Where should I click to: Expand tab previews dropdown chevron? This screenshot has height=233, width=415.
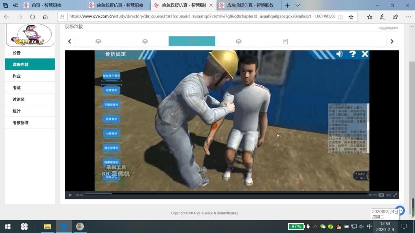point(297,5)
